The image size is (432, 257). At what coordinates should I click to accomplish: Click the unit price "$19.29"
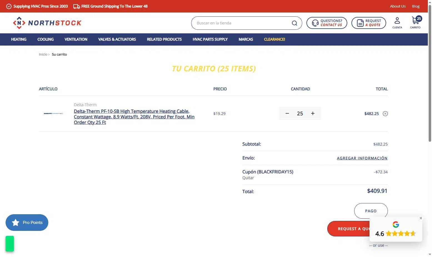[x=219, y=114]
